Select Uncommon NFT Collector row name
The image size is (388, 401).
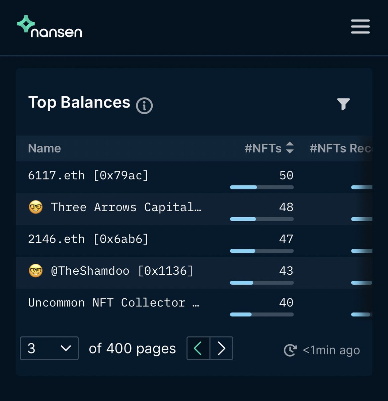(113, 302)
